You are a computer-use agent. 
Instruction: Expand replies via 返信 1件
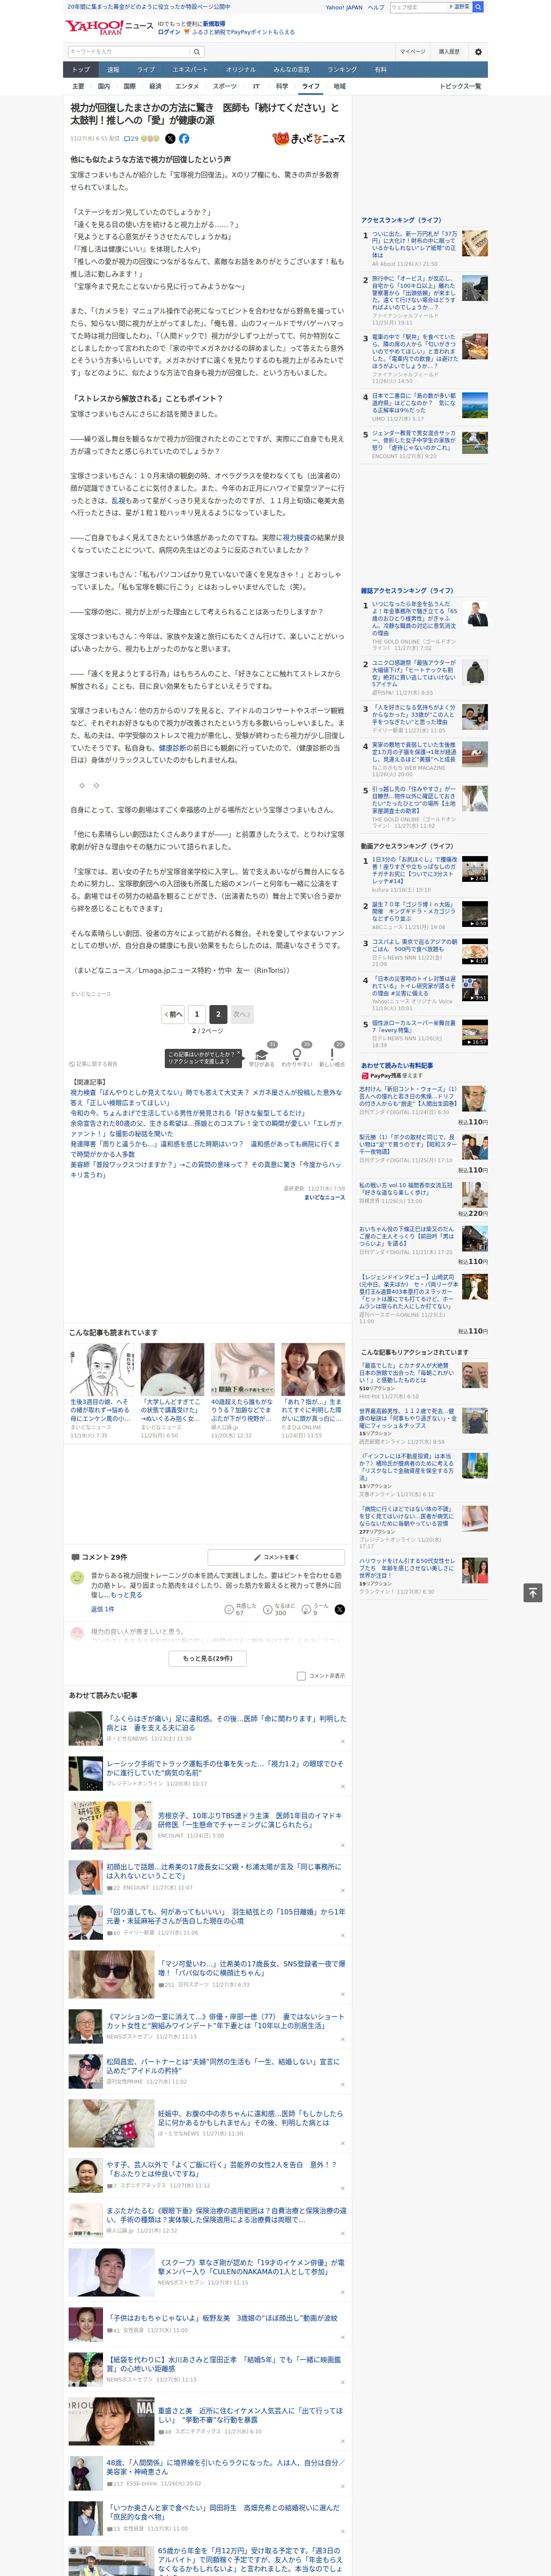pos(102,1609)
